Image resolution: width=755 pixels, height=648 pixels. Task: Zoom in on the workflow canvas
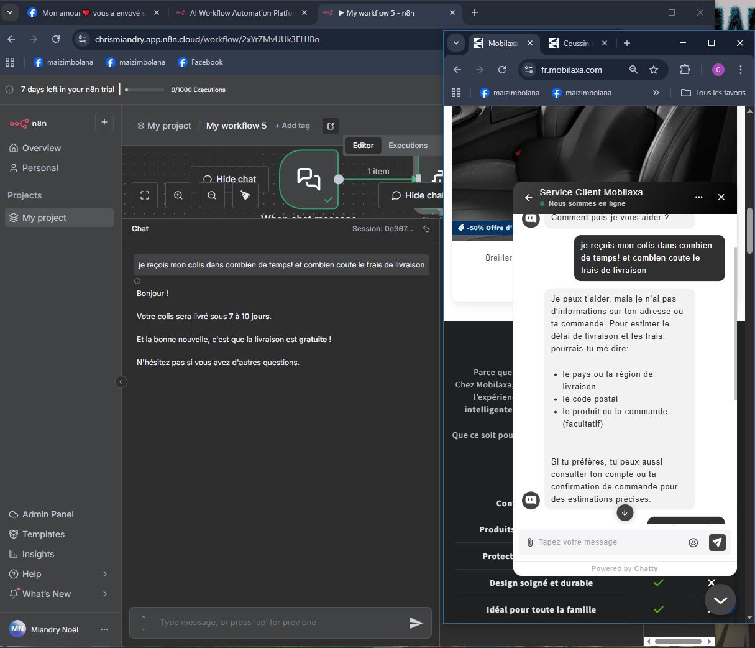(178, 195)
